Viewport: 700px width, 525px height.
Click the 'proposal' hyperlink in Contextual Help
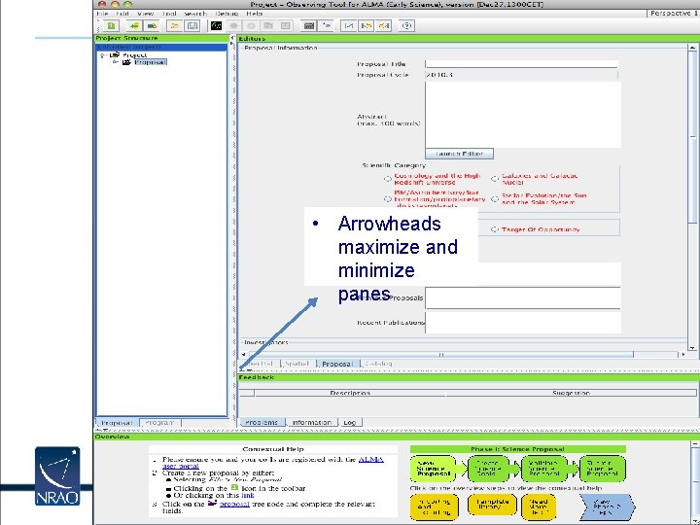(x=234, y=504)
